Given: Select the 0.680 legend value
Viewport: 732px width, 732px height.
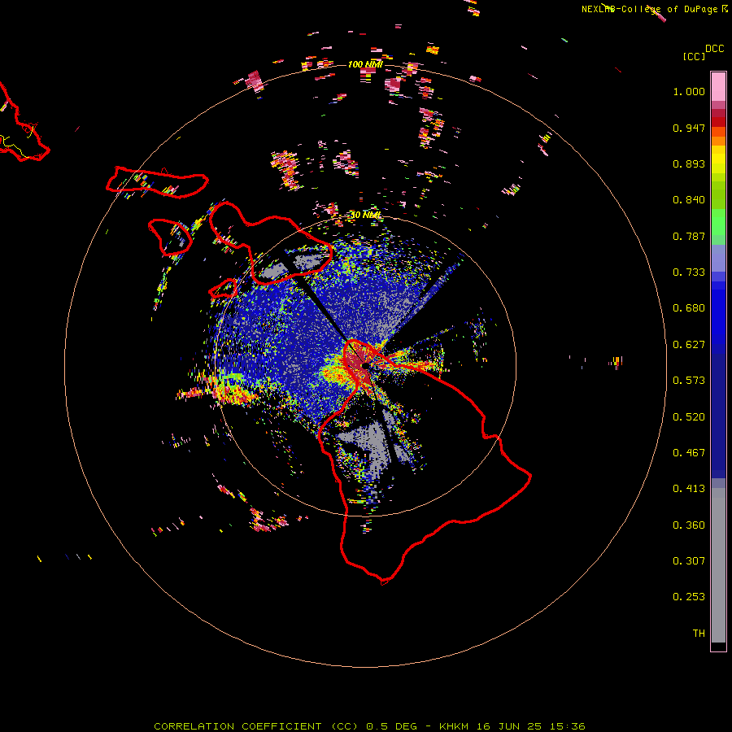Looking at the screenshot, I should [x=689, y=308].
